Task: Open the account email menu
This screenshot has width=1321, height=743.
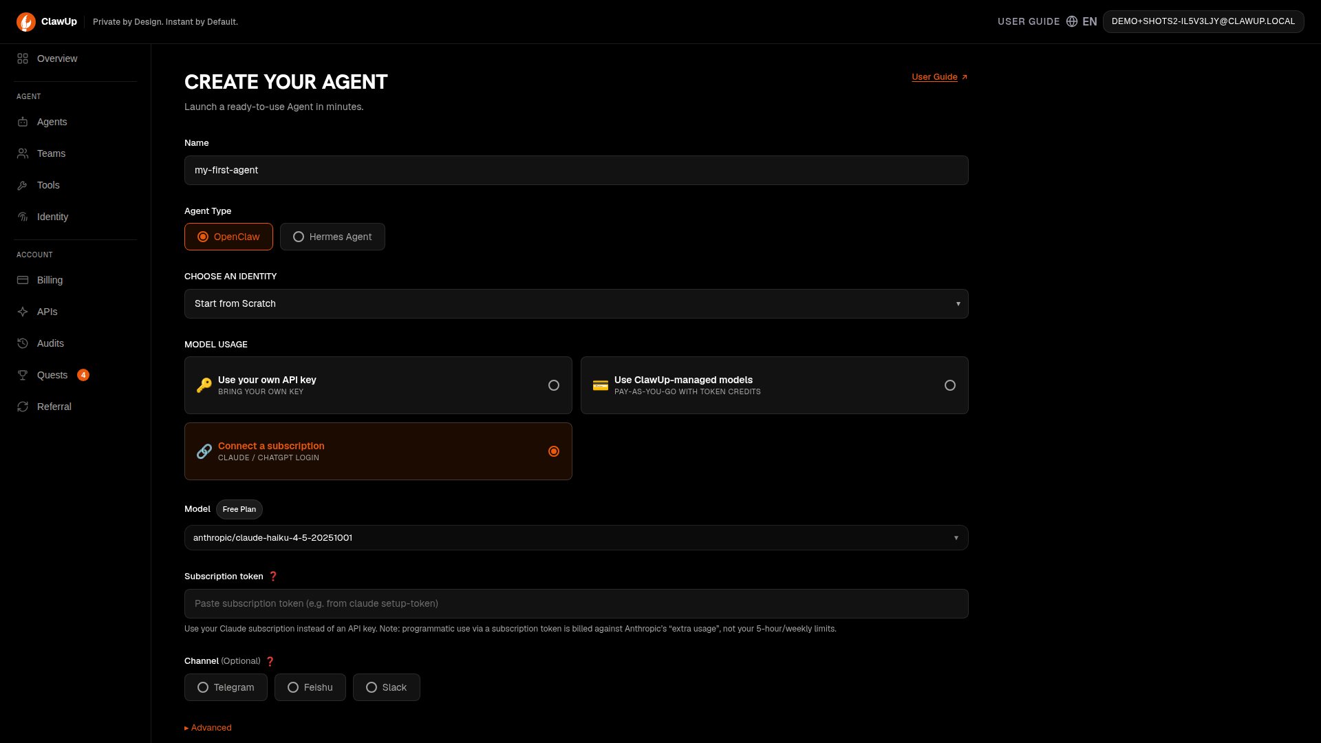Action: pyautogui.click(x=1203, y=21)
